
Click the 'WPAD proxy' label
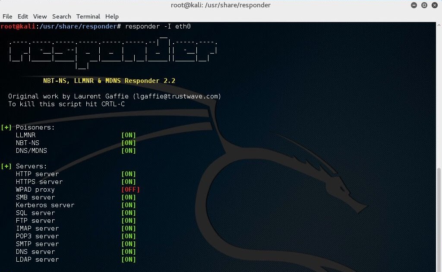pos(35,190)
